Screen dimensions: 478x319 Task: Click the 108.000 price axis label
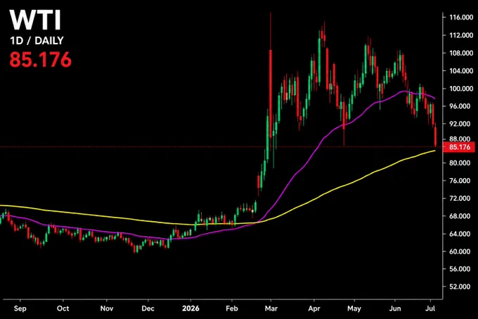pyautogui.click(x=461, y=53)
